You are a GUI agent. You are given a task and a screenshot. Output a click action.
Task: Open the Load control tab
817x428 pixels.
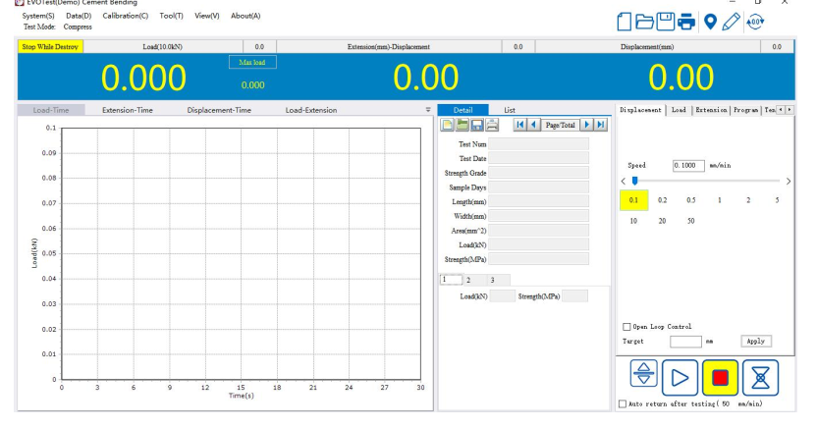pos(679,110)
